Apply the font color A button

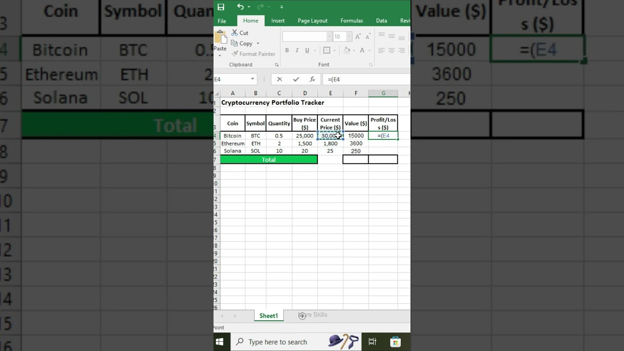362,50
